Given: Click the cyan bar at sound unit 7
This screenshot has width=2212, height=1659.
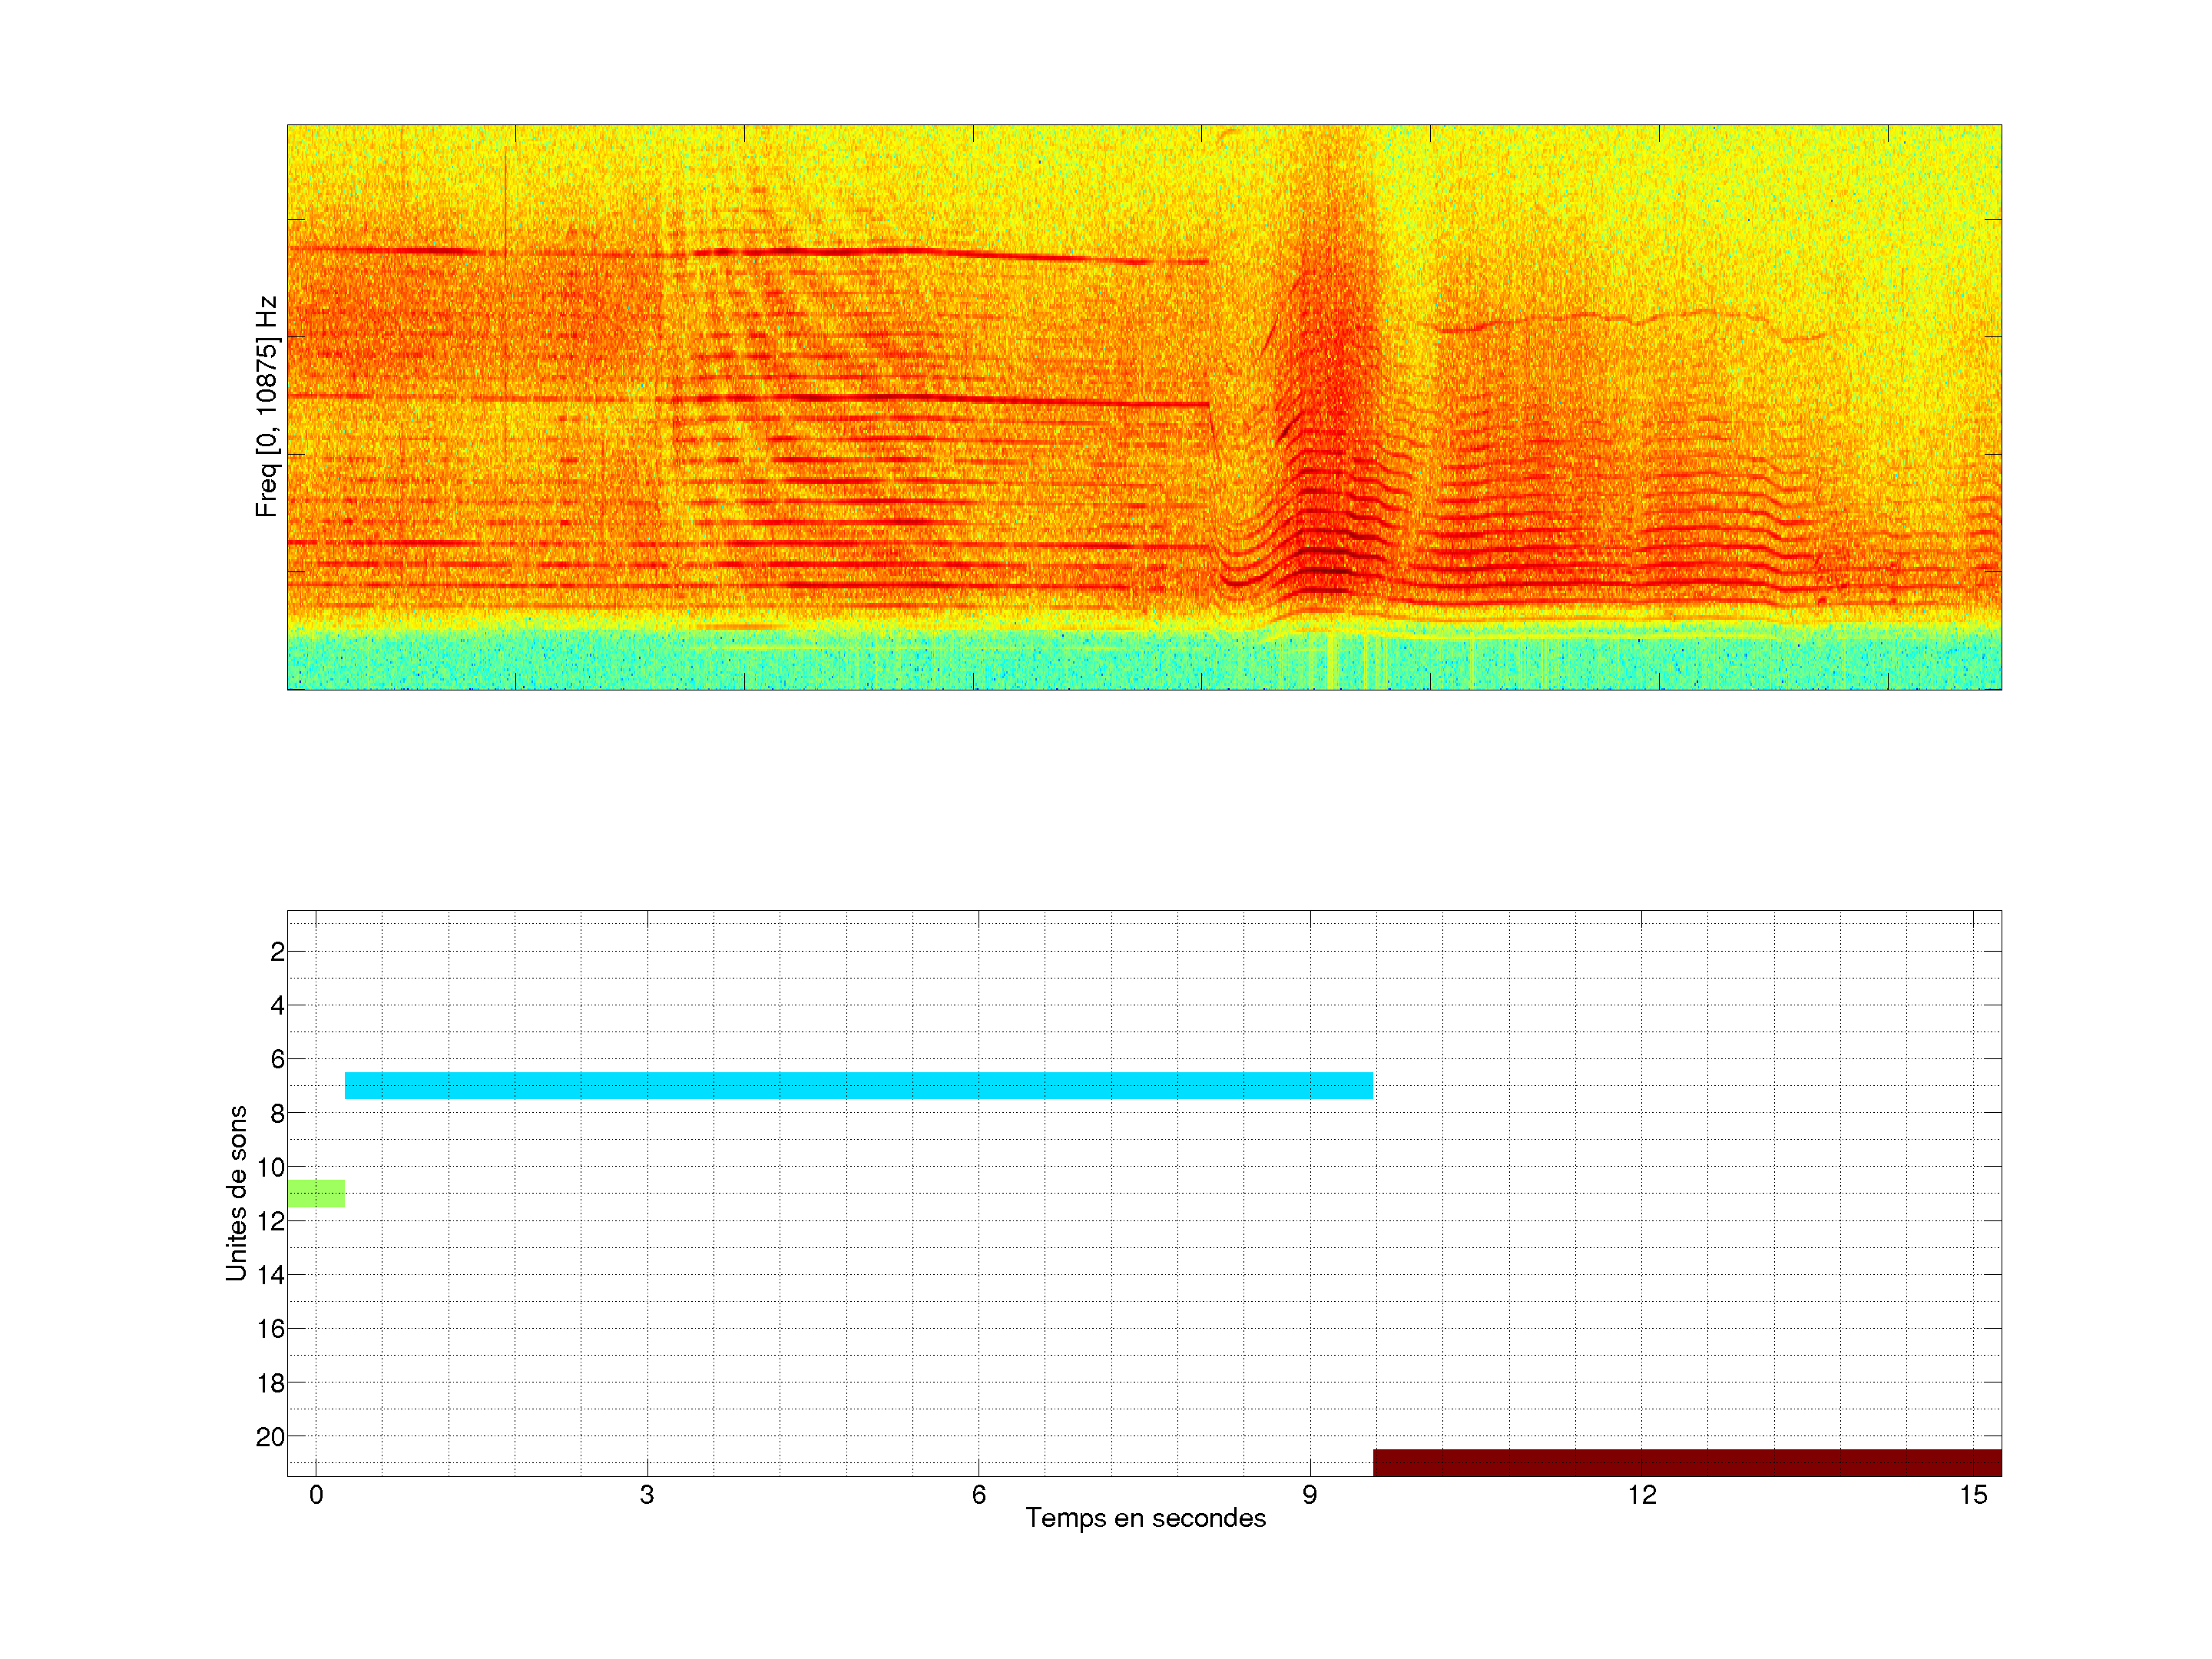Looking at the screenshot, I should click(858, 1085).
